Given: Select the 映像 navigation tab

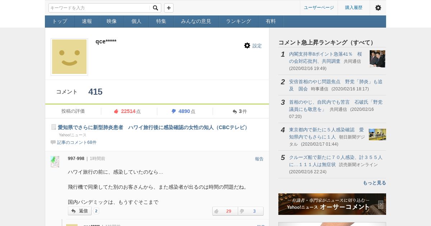Looking at the screenshot, I should [112, 21].
